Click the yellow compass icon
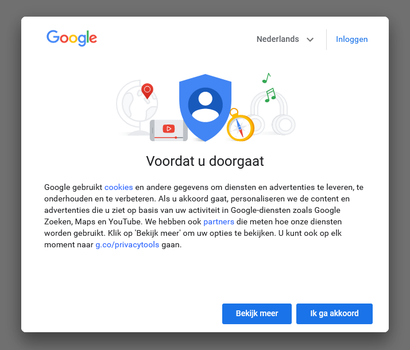 (x=240, y=126)
